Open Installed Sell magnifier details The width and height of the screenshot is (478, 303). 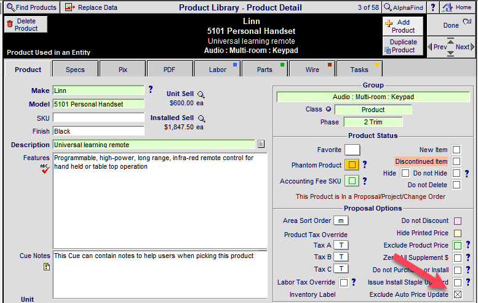point(202,118)
